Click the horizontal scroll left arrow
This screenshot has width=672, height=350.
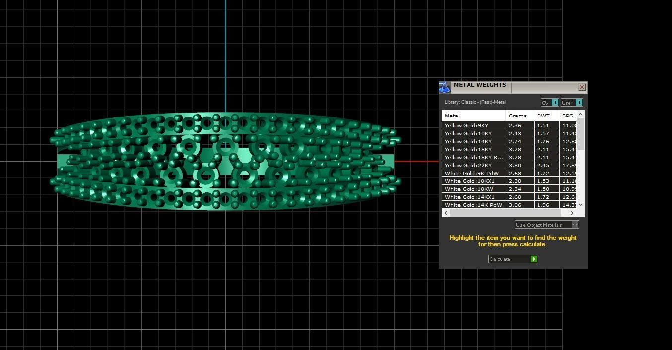pos(446,213)
